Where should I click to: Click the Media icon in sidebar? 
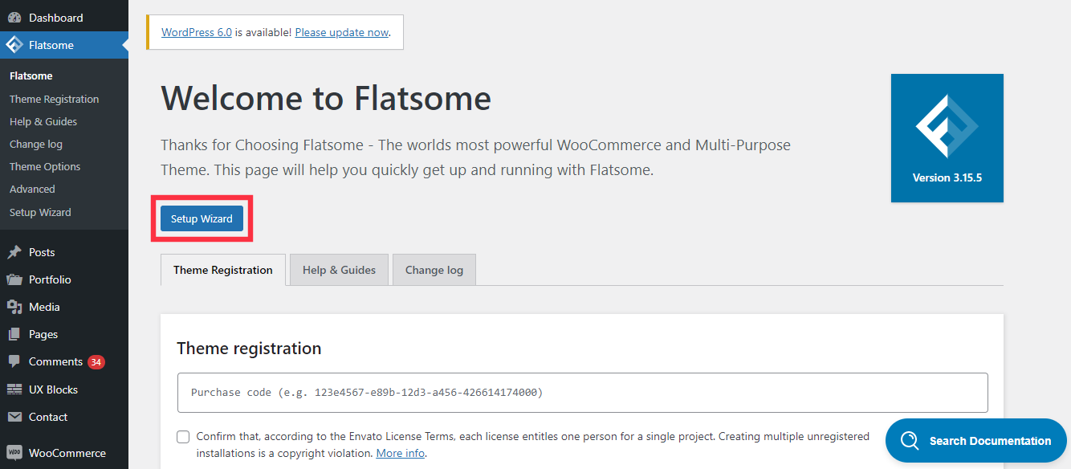click(x=14, y=307)
